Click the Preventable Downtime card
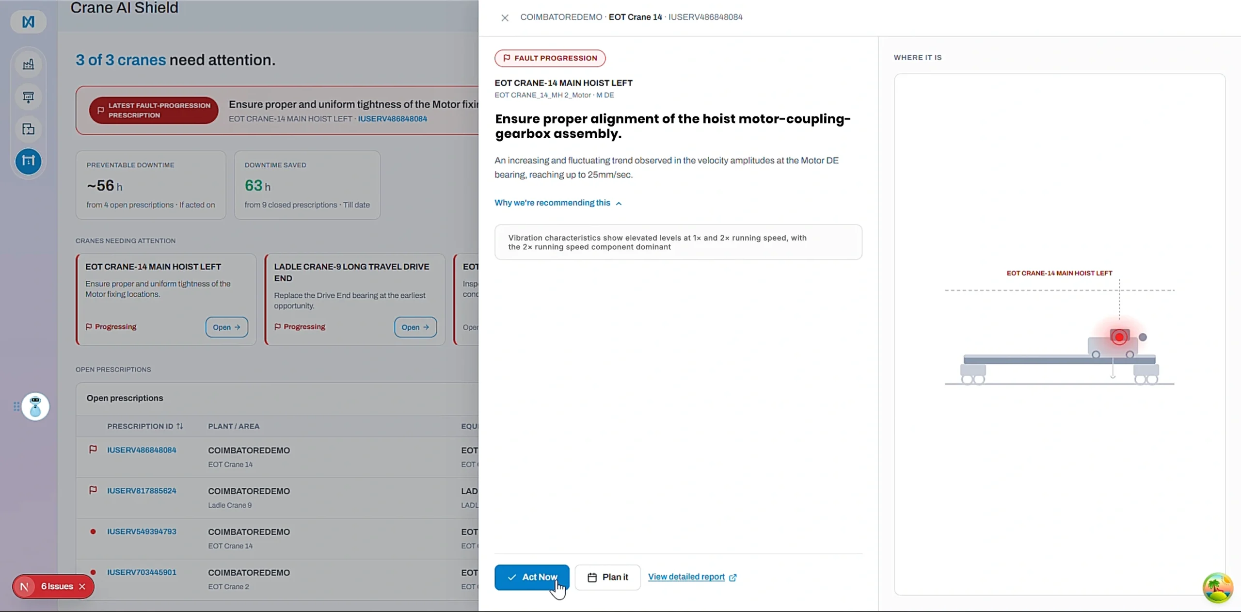The width and height of the screenshot is (1241, 612). pyautogui.click(x=151, y=185)
